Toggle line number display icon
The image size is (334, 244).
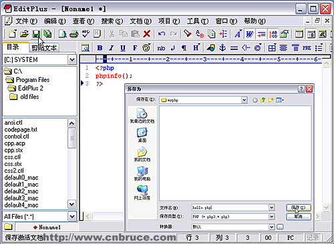pos(273,34)
